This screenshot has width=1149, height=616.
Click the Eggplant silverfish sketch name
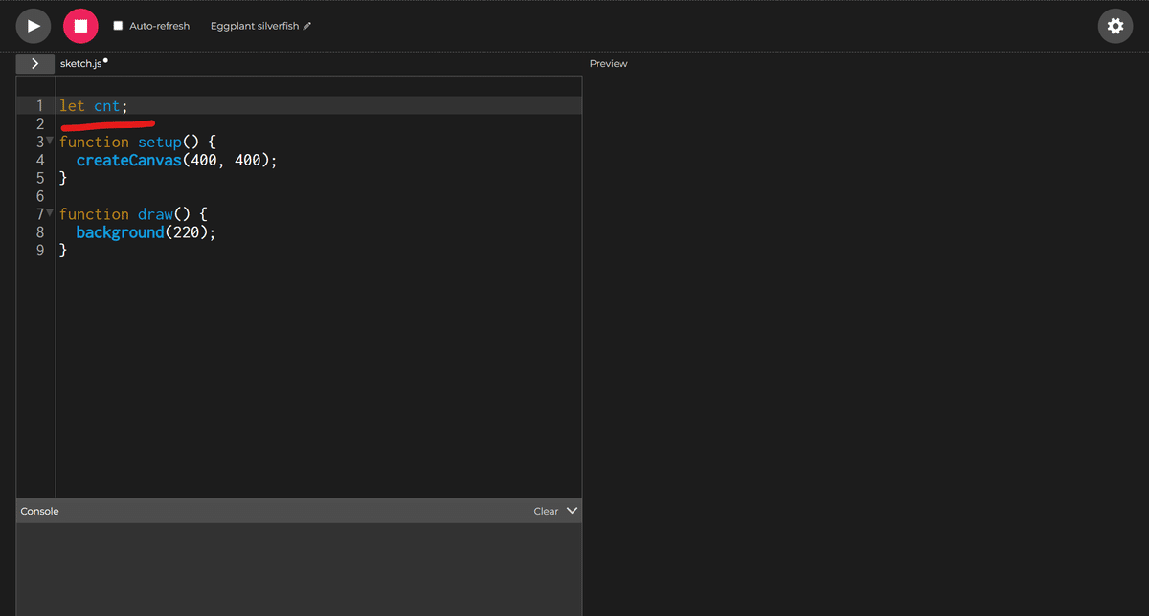click(x=255, y=26)
